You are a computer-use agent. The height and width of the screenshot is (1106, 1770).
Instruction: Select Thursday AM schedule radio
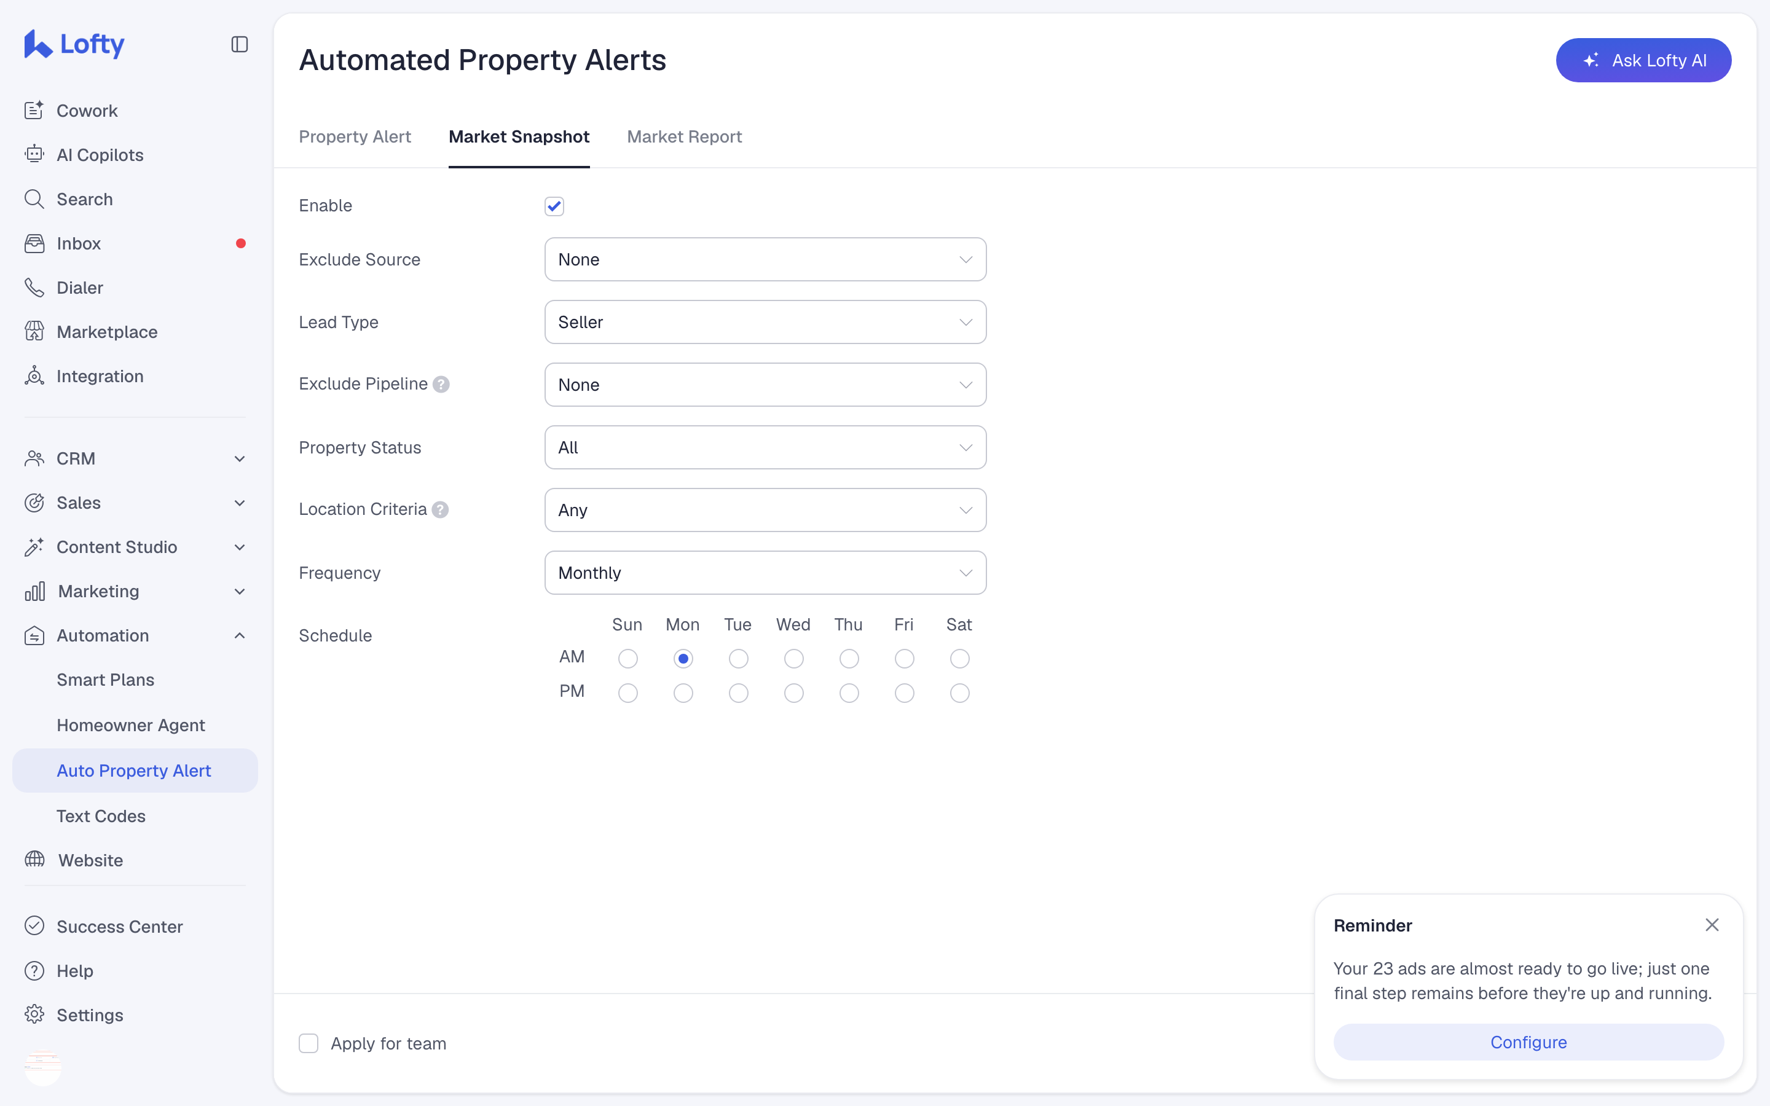pos(849,659)
